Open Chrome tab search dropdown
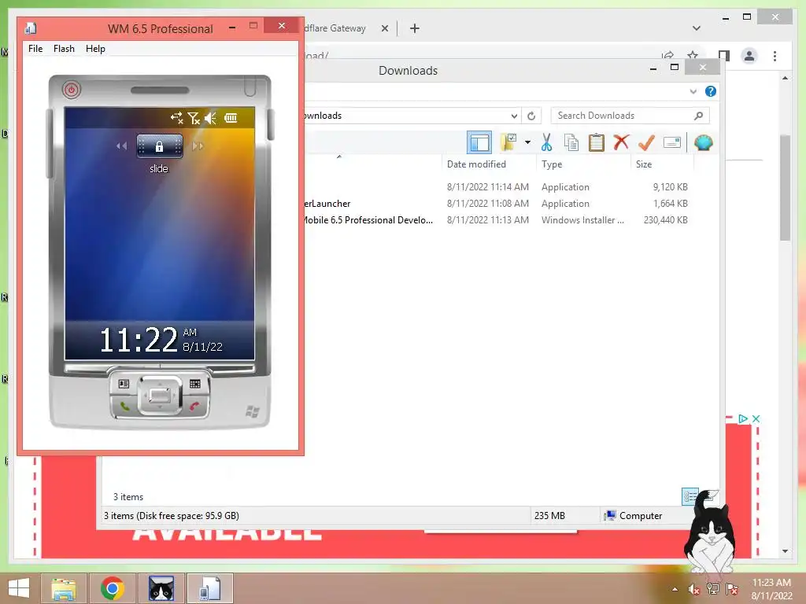The image size is (806, 604). tap(697, 28)
